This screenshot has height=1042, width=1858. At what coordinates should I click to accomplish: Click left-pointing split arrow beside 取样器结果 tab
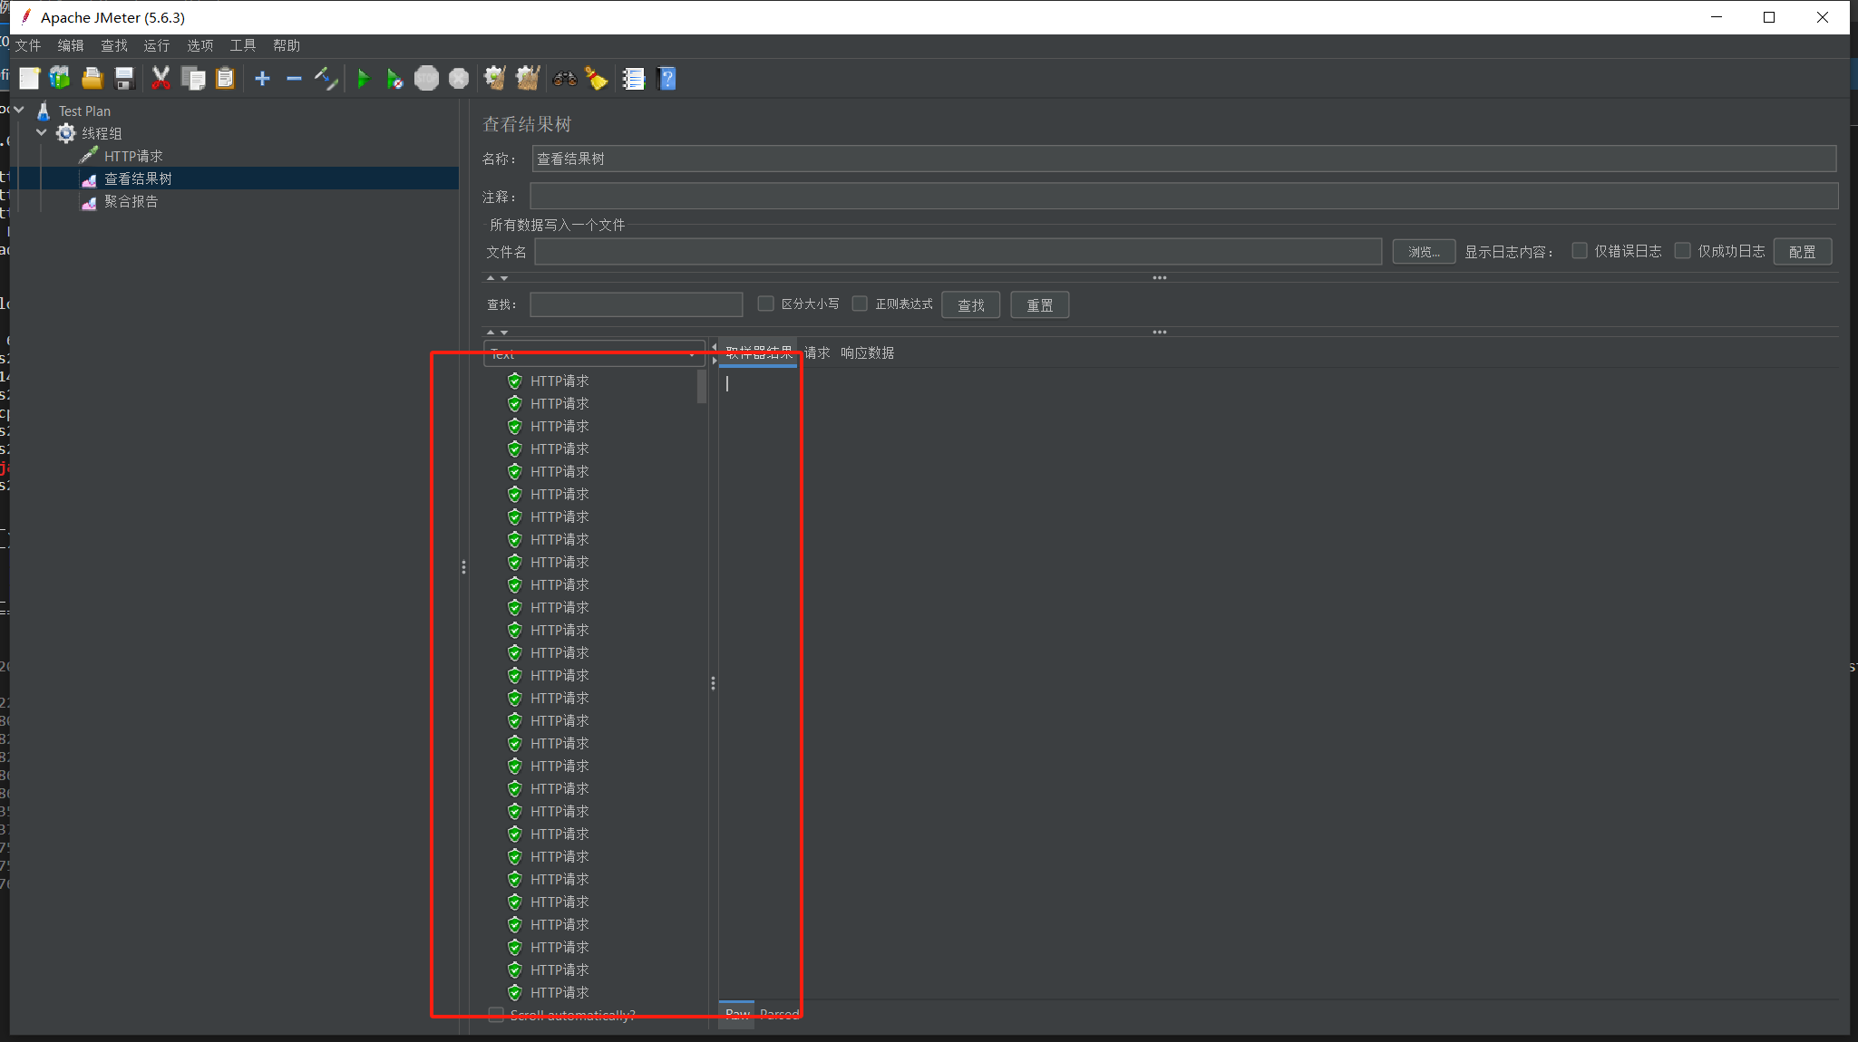pos(715,347)
